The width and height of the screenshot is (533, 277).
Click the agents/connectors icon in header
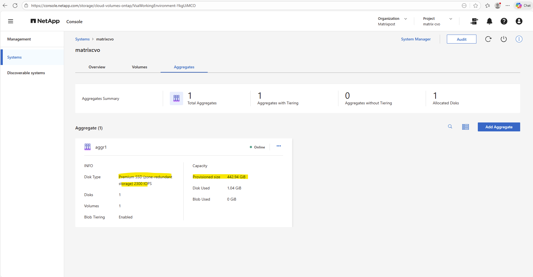pyautogui.click(x=474, y=21)
